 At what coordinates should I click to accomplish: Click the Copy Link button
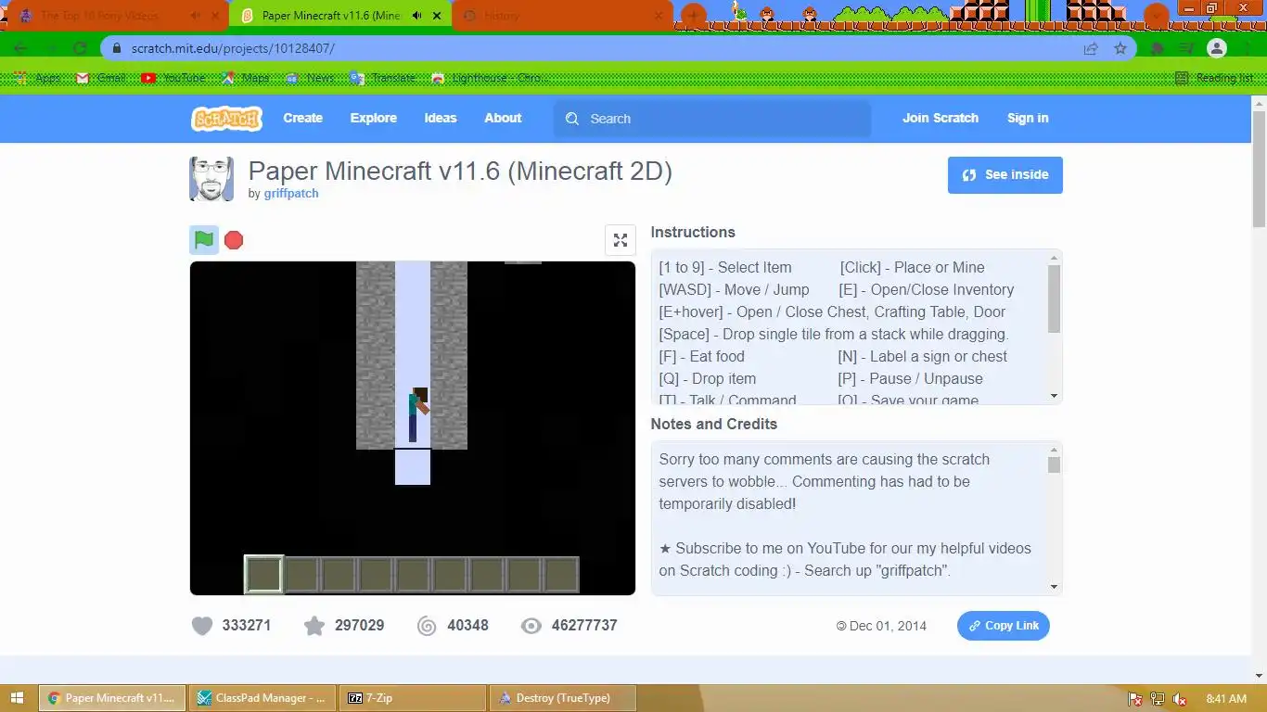pos(1004,626)
